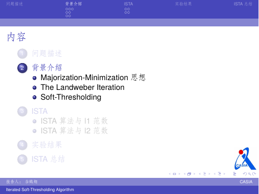Click the slide navigation rectangle icon
Image resolution: width=259 pixels, height=194 pixels.
pyautogui.click(x=174, y=174)
